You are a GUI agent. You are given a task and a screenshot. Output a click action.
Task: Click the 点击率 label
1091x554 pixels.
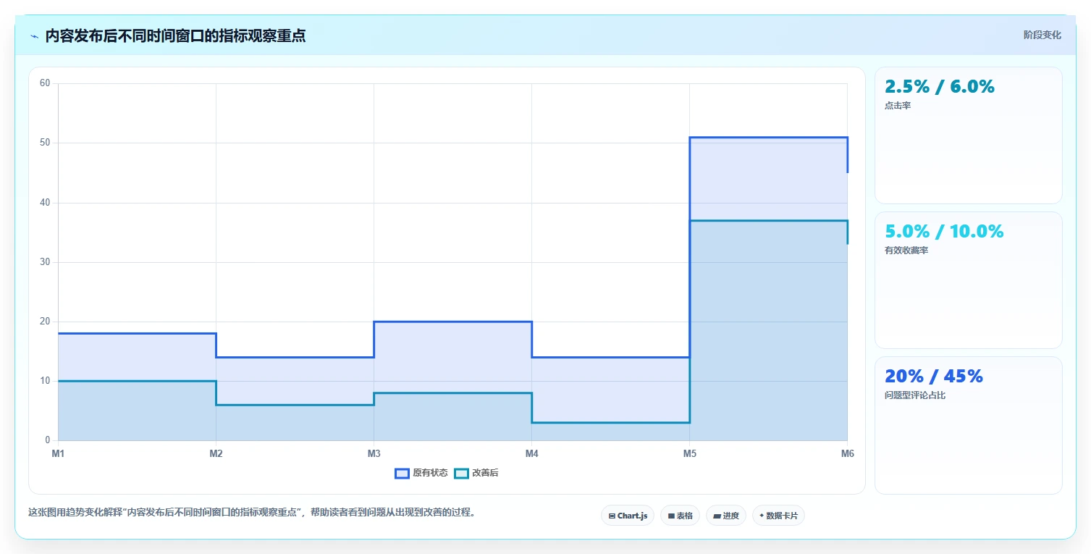click(898, 106)
